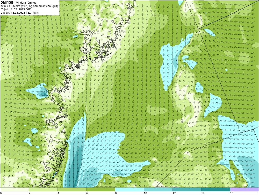Viewport: 259px width, 195px height.
Task: Click the legend label 8
Action: [x=116, y=193]
